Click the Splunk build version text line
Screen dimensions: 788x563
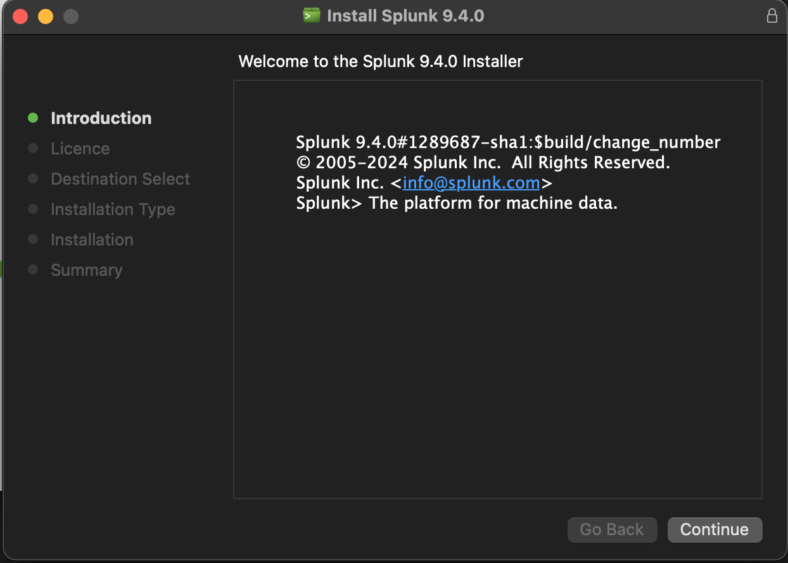508,142
